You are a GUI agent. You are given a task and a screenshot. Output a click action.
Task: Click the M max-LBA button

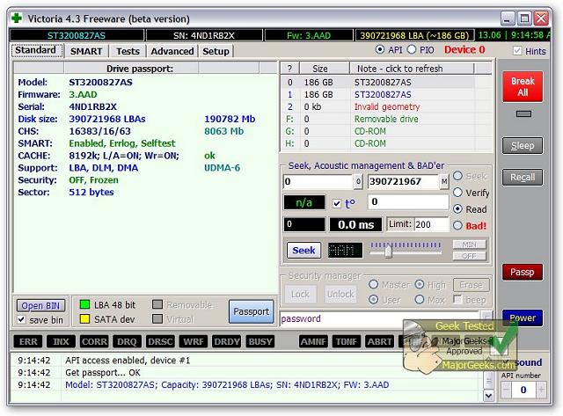[444, 182]
